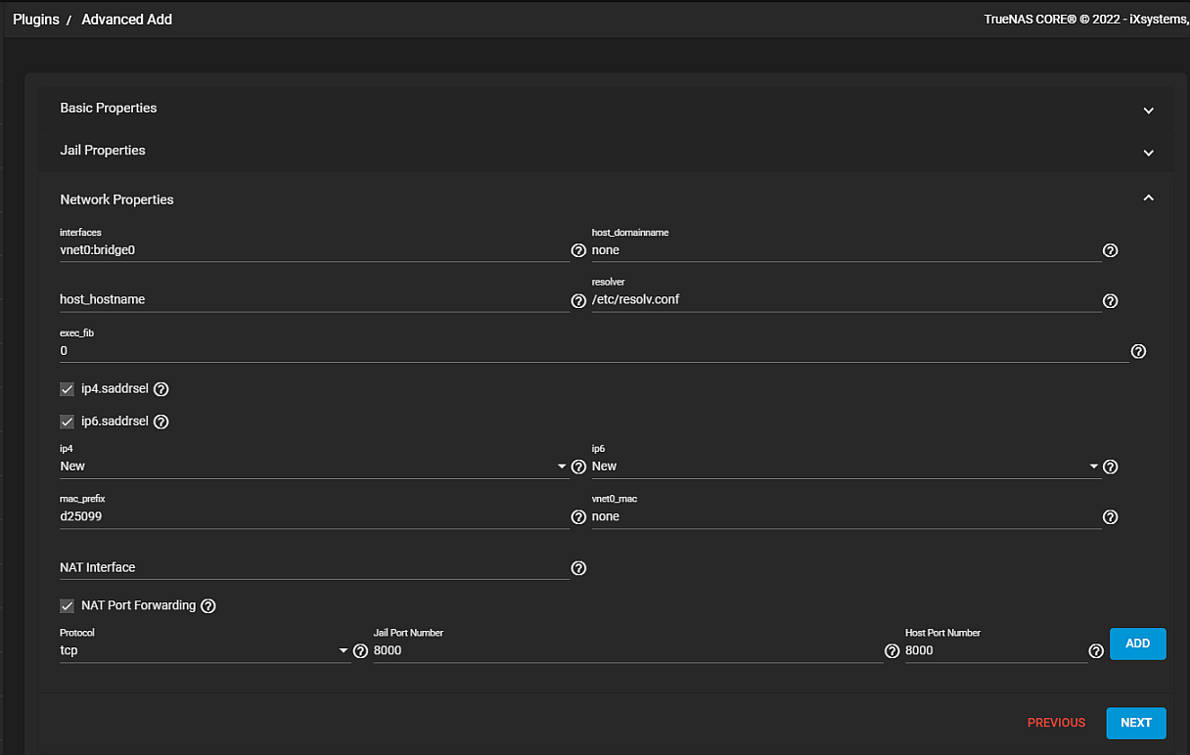The image size is (1190, 755).
Task: Click the ADD port forwarding button
Action: coord(1137,644)
